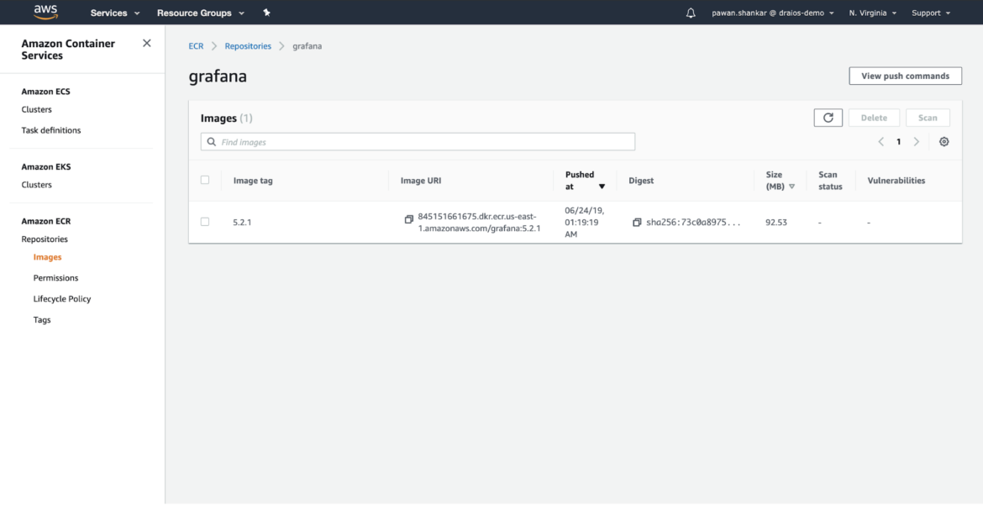Open Task definitions in sidebar
Viewport: 983px width, 505px height.
(50, 130)
